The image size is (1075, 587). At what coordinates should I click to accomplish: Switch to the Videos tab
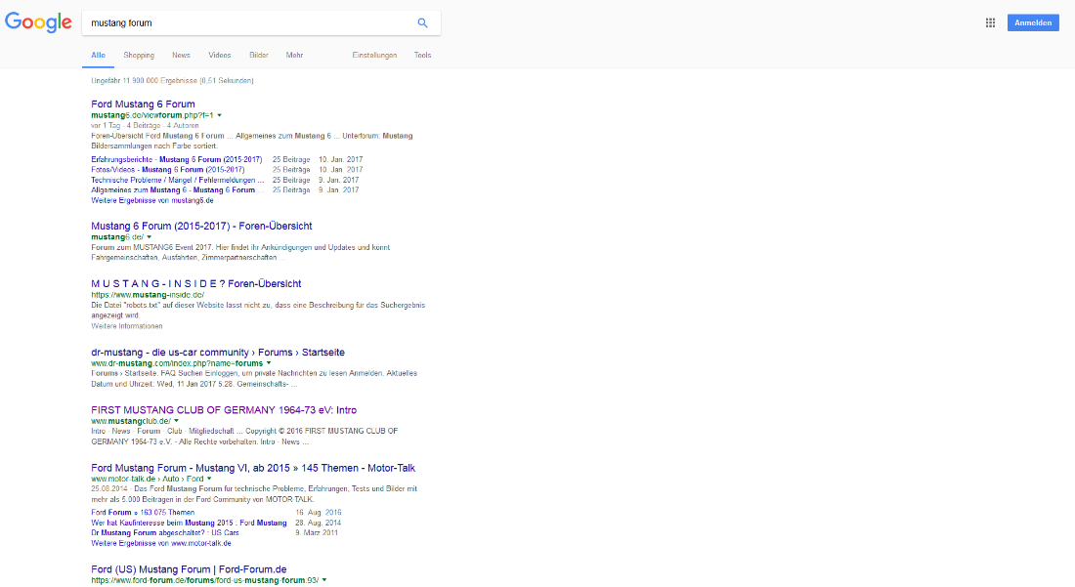click(219, 56)
